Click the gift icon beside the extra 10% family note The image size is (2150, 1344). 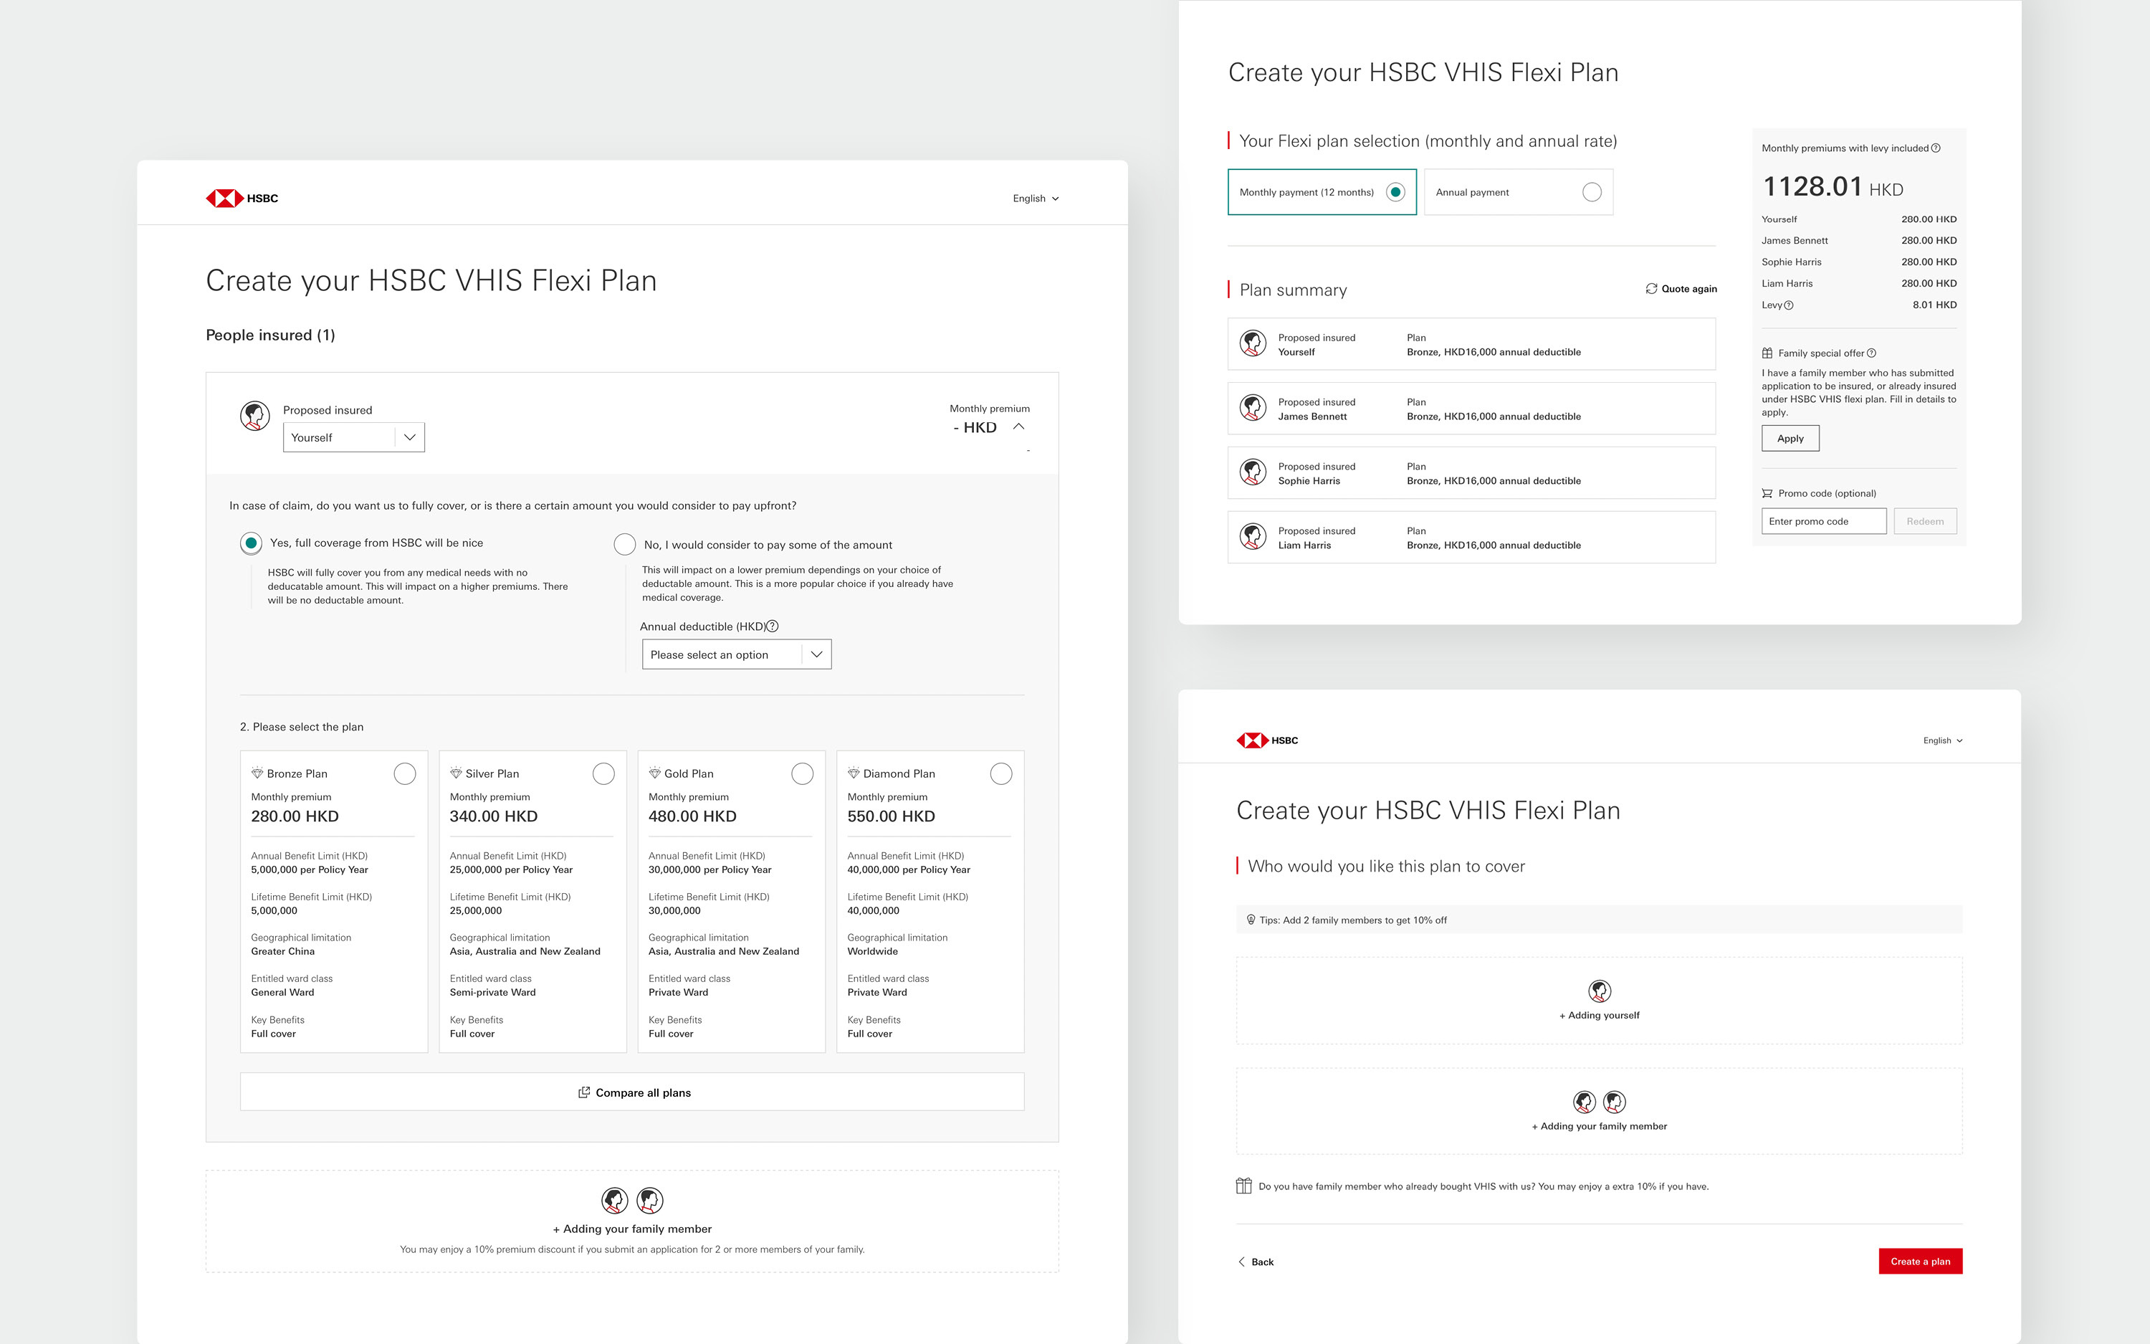(1244, 1186)
